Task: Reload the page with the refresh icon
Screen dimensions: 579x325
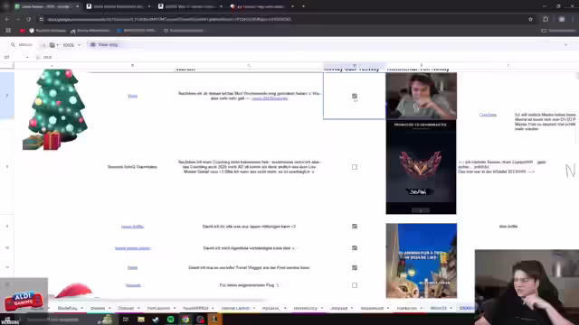Action: point(28,19)
